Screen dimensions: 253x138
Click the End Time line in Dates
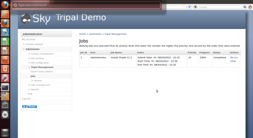pos(157,65)
